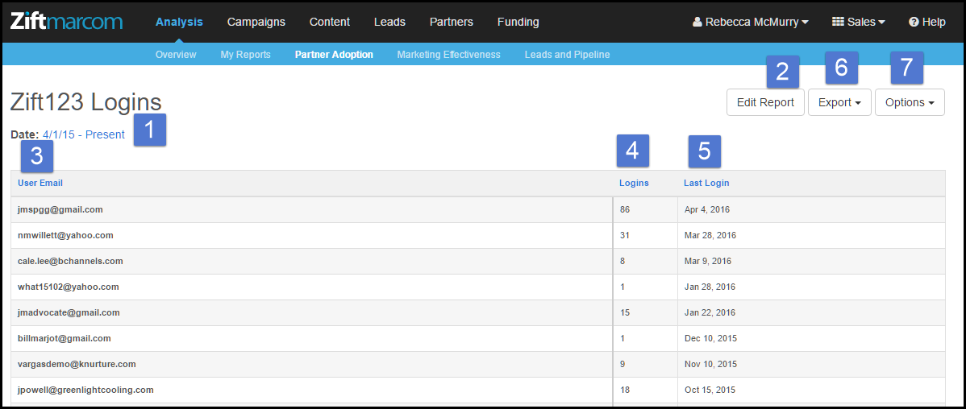Click the login count 18

[x=625, y=390]
